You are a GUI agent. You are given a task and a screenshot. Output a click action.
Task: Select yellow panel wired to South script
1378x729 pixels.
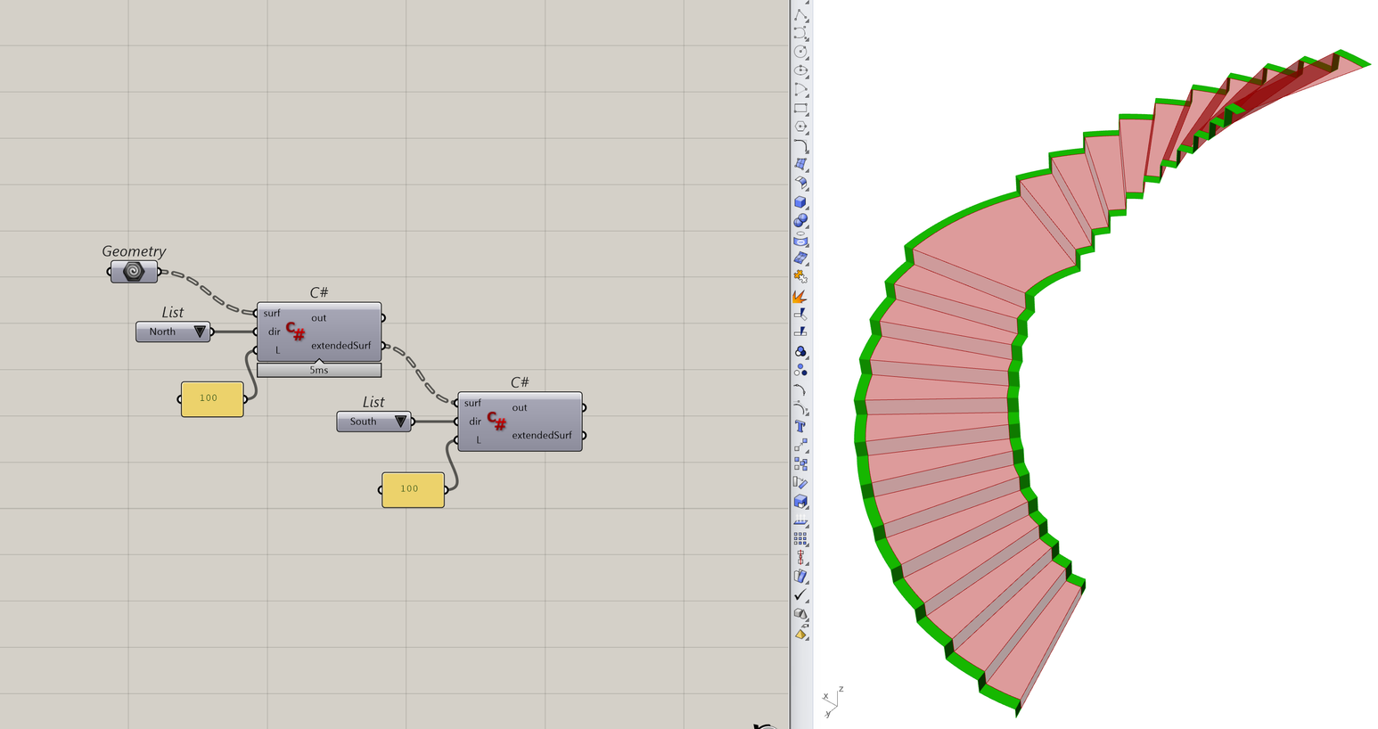pos(412,489)
